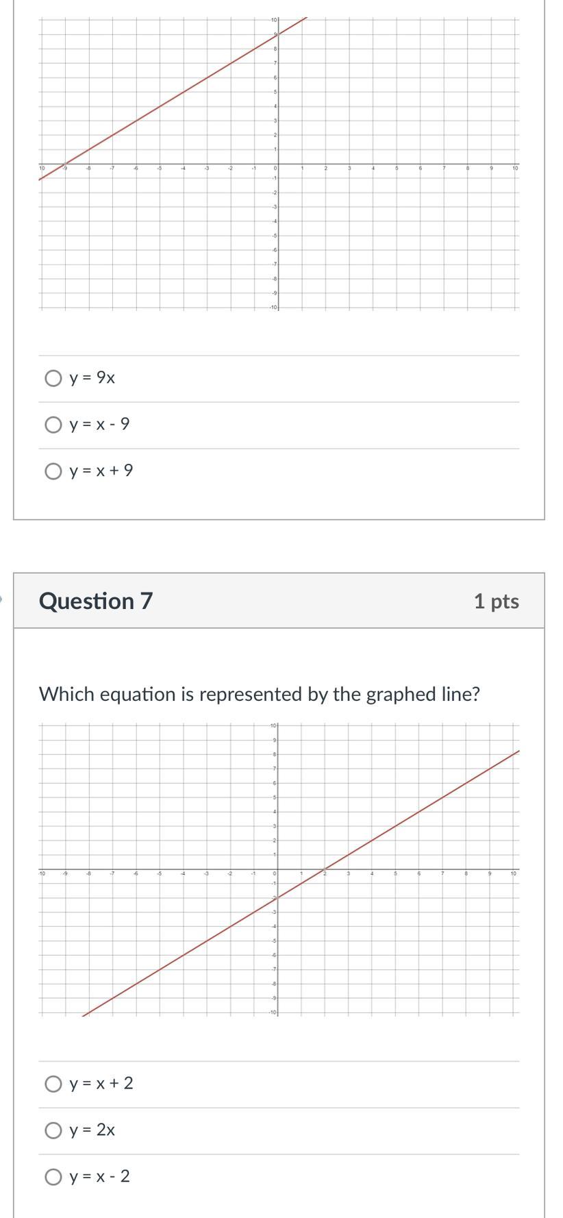
Task: Mark "y = x - 2" radio button
Action: (x=53, y=1177)
